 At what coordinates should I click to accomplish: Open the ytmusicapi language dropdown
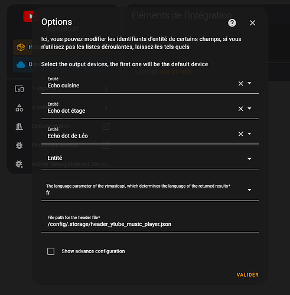150,190
